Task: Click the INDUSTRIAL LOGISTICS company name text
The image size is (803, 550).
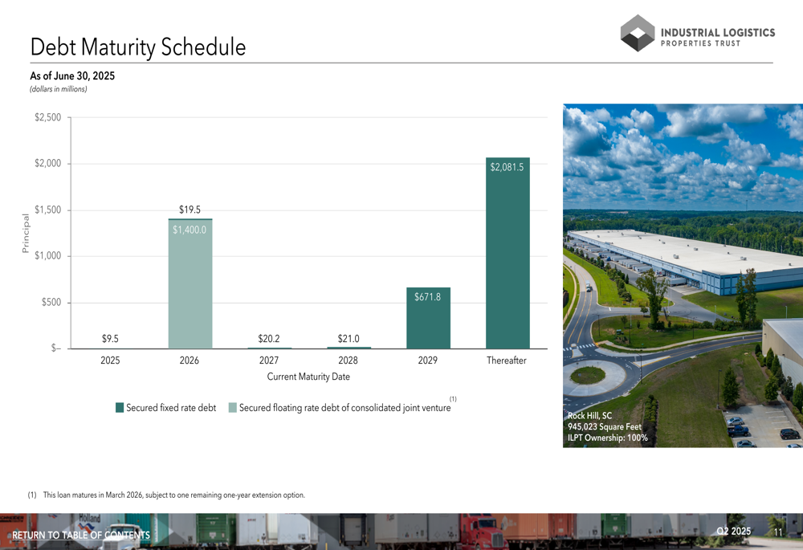Action: pyautogui.click(x=717, y=33)
